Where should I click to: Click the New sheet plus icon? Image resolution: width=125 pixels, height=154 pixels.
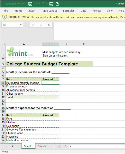pos(59,146)
